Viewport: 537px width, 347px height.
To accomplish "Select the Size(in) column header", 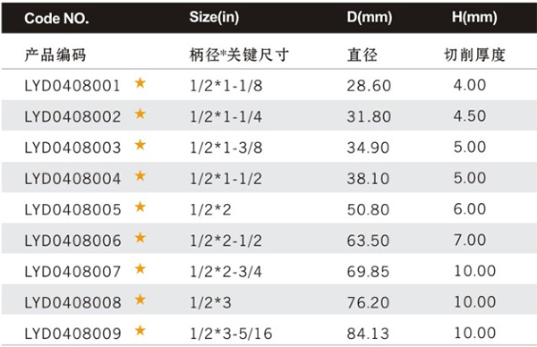I will coord(214,17).
